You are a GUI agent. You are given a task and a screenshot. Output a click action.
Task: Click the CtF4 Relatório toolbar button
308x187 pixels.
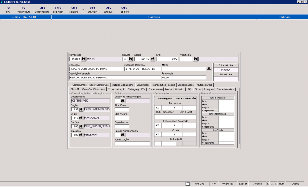coord(74,10)
